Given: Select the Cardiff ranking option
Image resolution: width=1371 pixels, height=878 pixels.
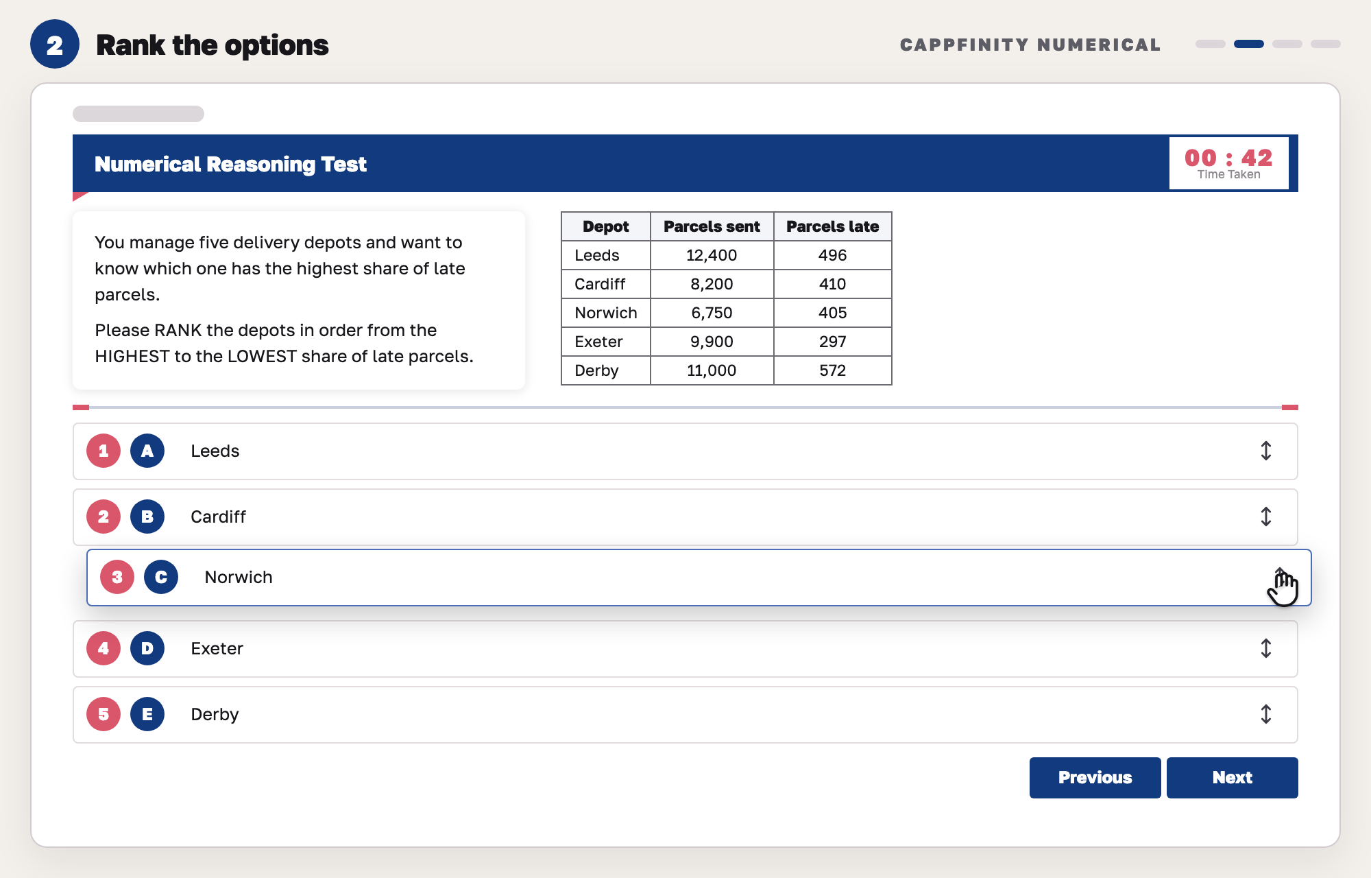Looking at the screenshot, I should 685,517.
